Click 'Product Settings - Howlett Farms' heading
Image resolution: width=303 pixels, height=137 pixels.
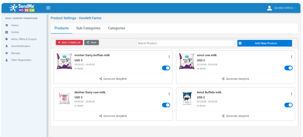[x=76, y=18]
